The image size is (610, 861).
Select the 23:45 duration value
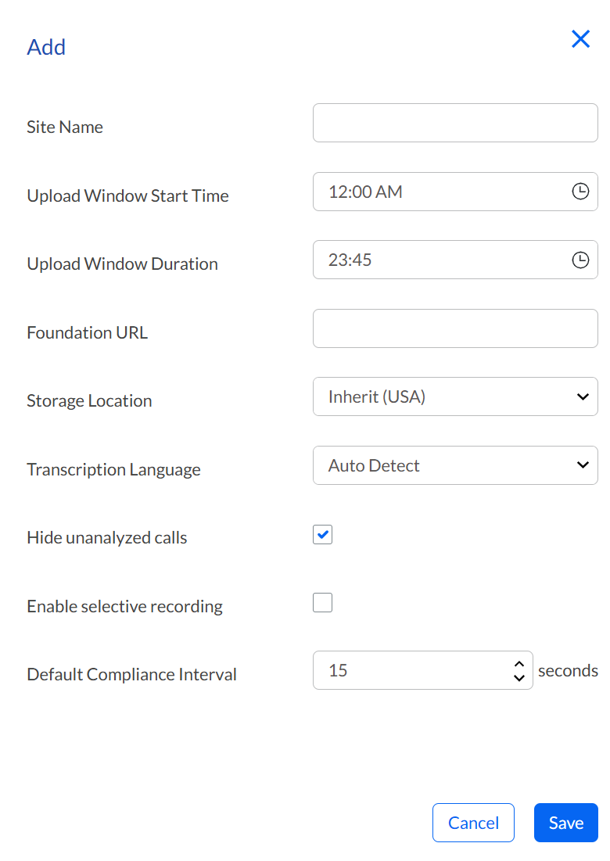click(x=350, y=260)
